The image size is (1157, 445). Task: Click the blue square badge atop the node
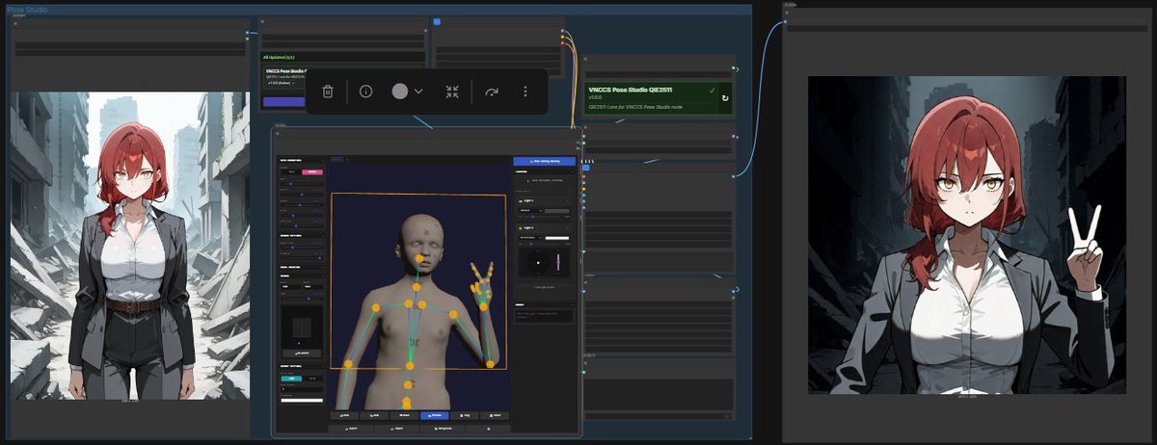tap(437, 21)
